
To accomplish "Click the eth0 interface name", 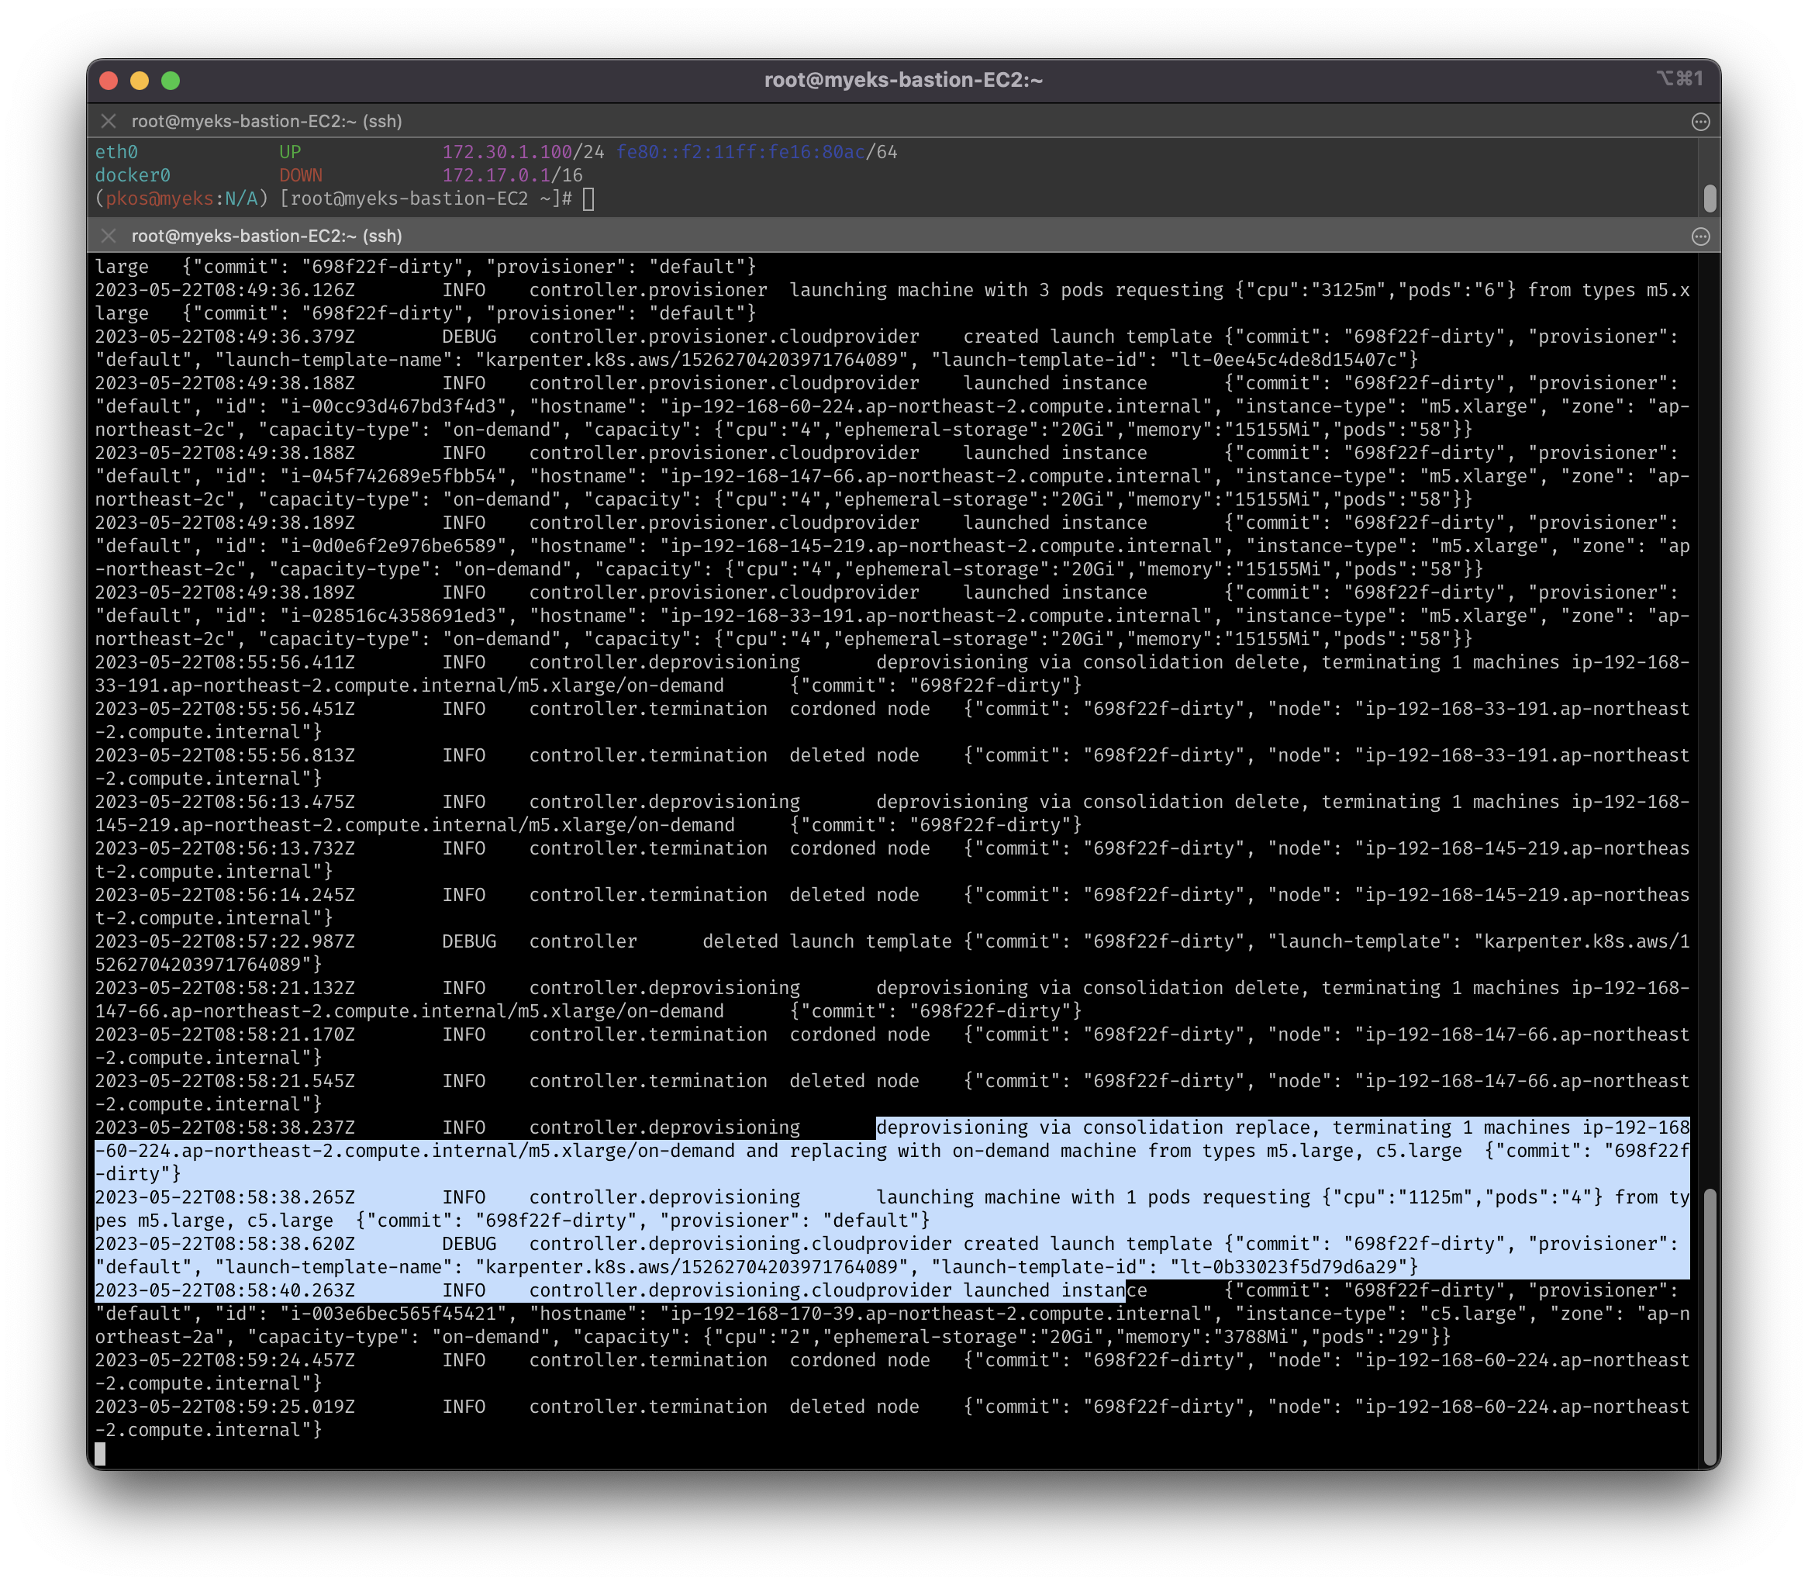I will pos(117,152).
